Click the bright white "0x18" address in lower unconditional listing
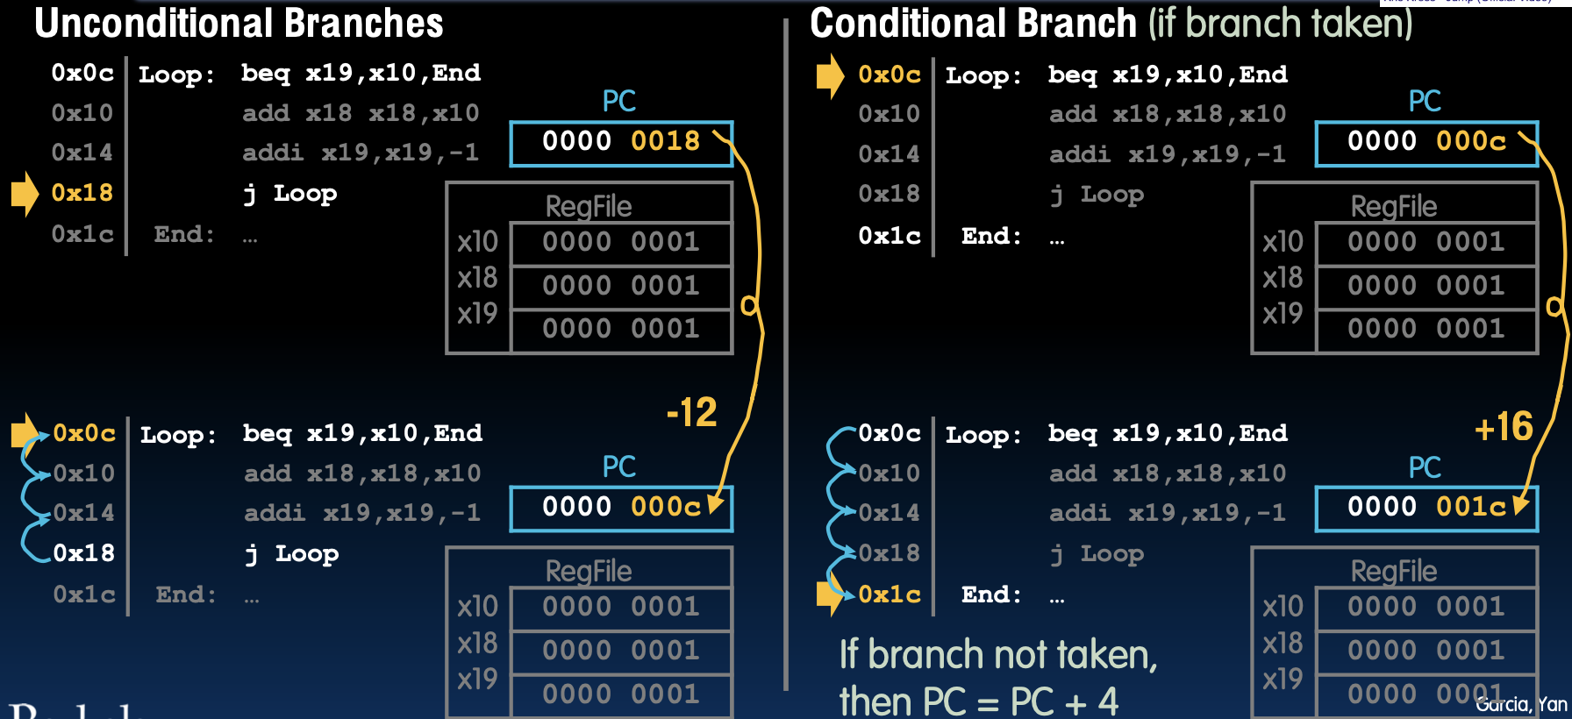Image resolution: width=1572 pixels, height=719 pixels. pos(84,553)
